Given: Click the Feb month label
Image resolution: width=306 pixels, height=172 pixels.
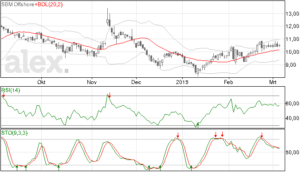Looking at the screenshot, I should (x=228, y=82).
